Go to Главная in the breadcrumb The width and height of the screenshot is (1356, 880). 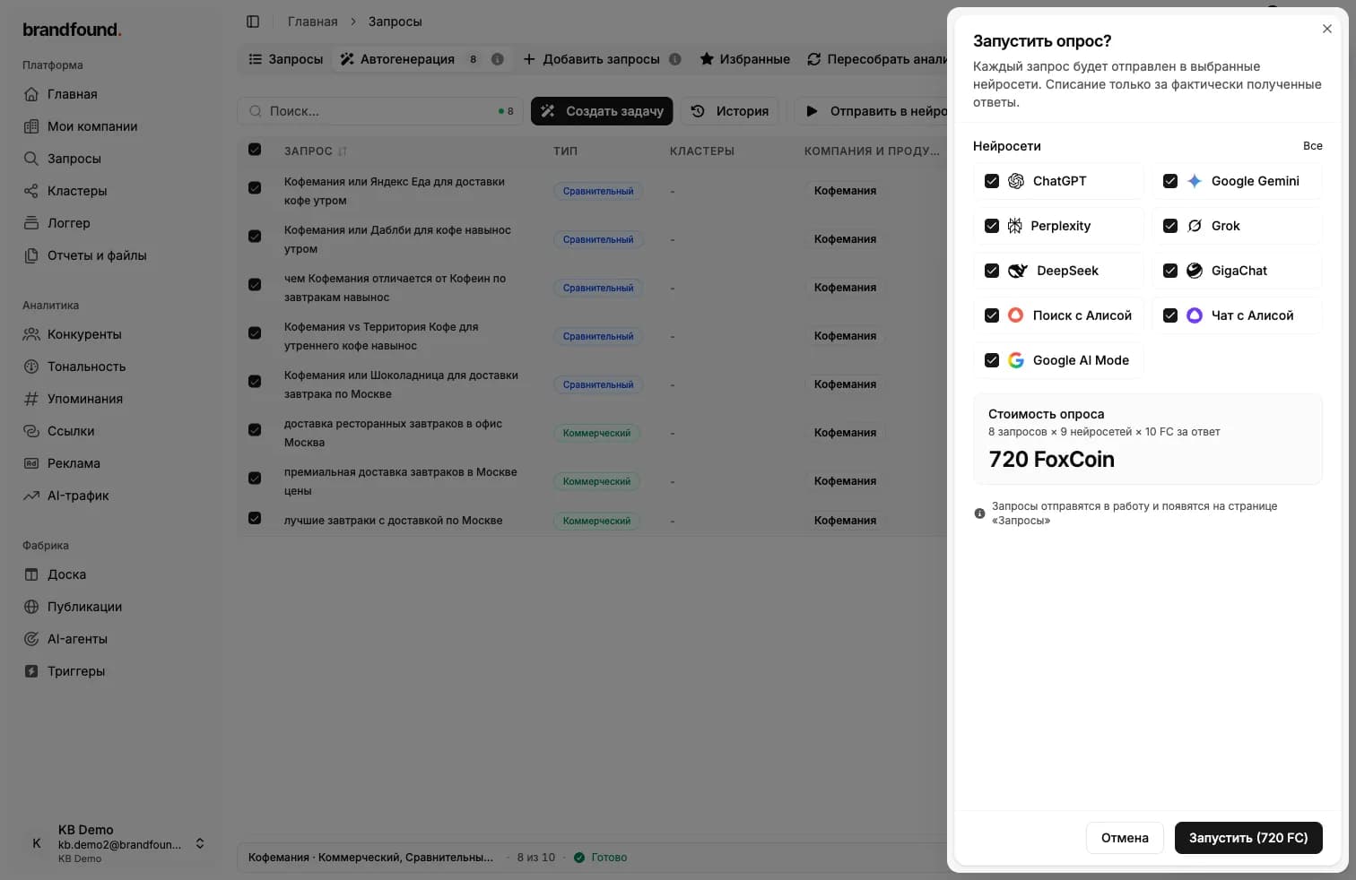(x=313, y=22)
